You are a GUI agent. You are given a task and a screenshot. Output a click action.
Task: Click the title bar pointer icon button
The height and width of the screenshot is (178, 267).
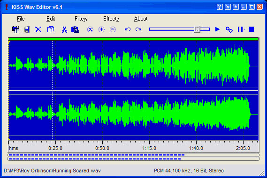[228, 7]
